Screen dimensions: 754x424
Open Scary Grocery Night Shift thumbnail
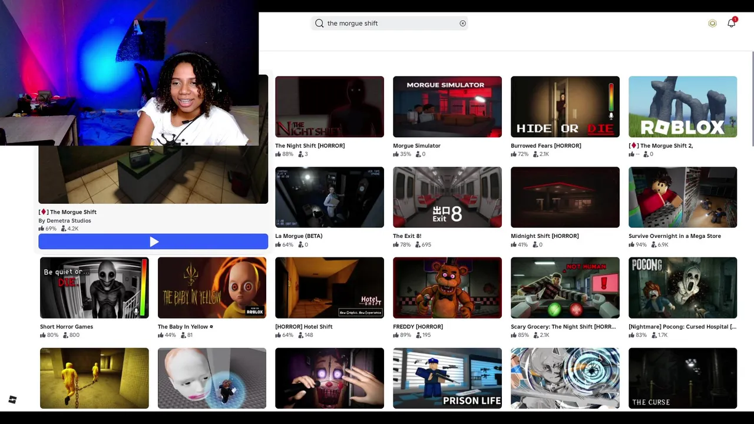click(x=565, y=287)
